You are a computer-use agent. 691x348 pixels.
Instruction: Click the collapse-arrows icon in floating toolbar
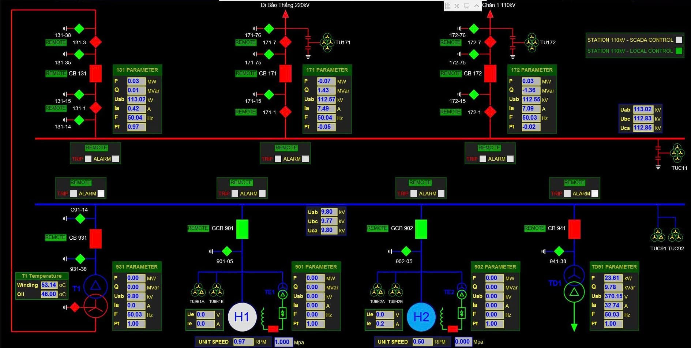click(x=457, y=6)
